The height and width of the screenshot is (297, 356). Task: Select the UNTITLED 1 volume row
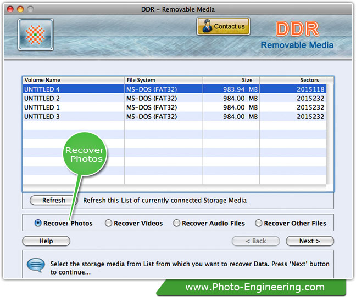pos(174,107)
